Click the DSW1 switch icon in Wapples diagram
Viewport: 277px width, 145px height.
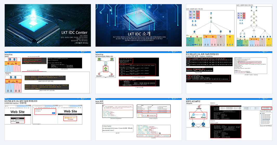pyautogui.click(x=193, y=124)
